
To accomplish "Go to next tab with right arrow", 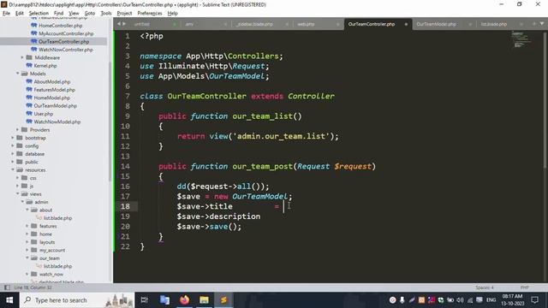I will (x=123, y=24).
